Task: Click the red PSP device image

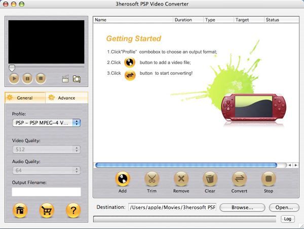Action: pyautogui.click(x=254, y=108)
